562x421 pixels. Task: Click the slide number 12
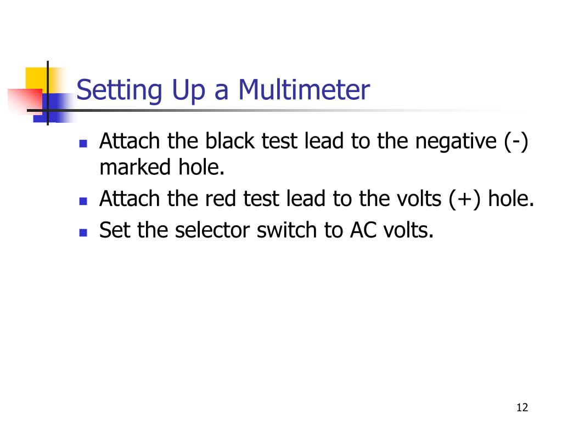(522, 407)
